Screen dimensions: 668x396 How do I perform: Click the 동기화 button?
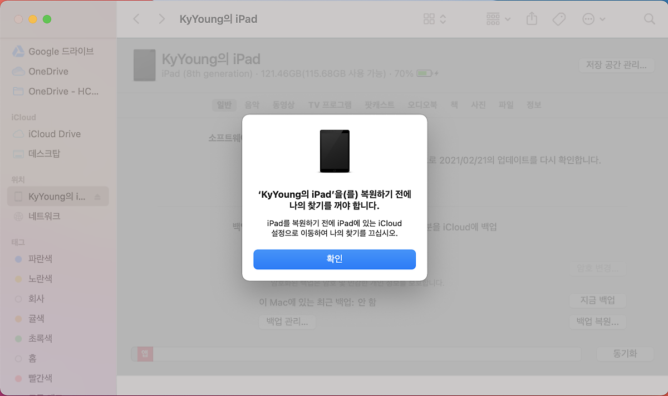pyautogui.click(x=625, y=354)
